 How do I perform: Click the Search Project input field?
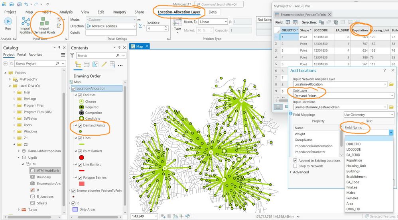click(x=35, y=64)
